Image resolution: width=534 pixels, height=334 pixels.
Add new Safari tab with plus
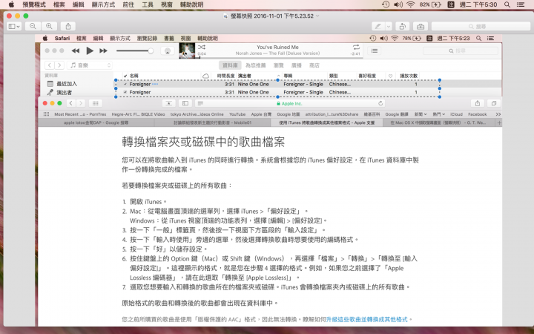pyautogui.click(x=499, y=122)
